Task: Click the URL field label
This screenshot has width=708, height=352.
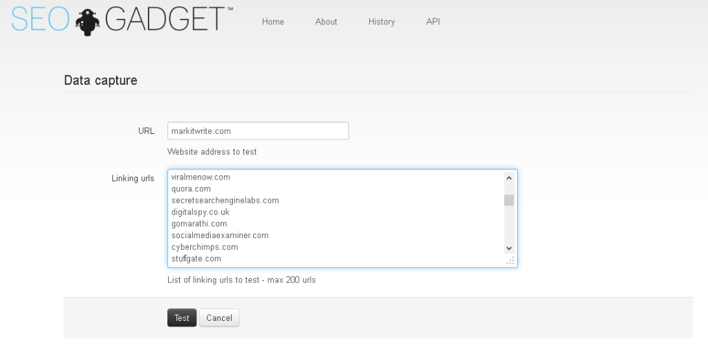Action: (x=147, y=131)
